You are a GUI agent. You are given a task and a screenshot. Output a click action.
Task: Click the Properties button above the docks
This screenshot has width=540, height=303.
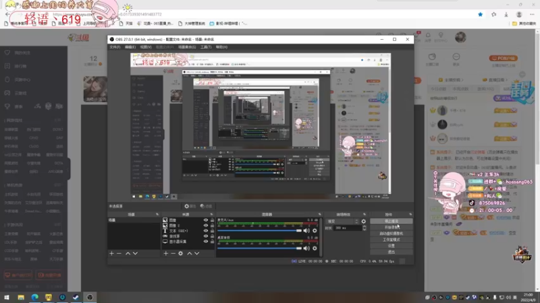(x=190, y=206)
